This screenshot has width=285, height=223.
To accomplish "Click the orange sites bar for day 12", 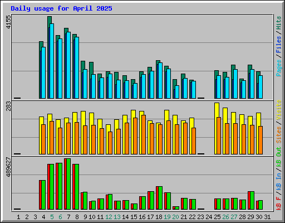I will 110,143.
